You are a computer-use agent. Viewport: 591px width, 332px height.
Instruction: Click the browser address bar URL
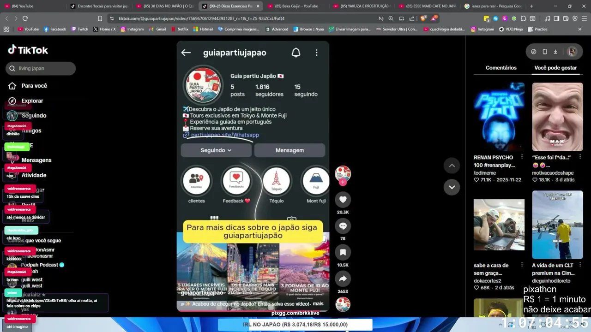(x=201, y=18)
